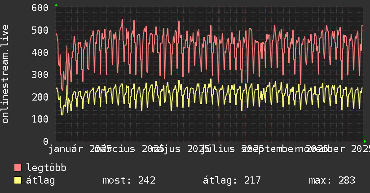Click the y-axis label 500

coord(40,30)
